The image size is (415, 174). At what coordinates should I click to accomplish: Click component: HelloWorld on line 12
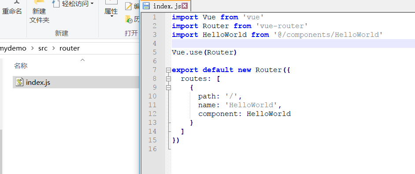[245, 114]
